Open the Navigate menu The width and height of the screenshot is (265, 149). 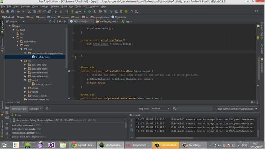(x=25, y=7)
